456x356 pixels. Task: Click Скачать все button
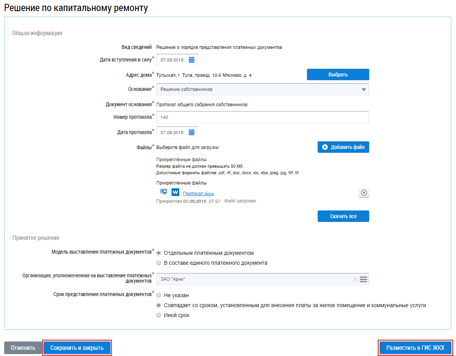(343, 216)
